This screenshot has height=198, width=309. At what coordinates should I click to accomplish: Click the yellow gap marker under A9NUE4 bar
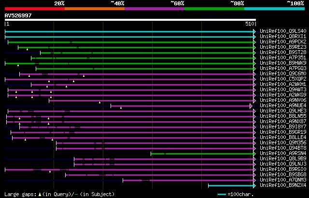coord(121,108)
